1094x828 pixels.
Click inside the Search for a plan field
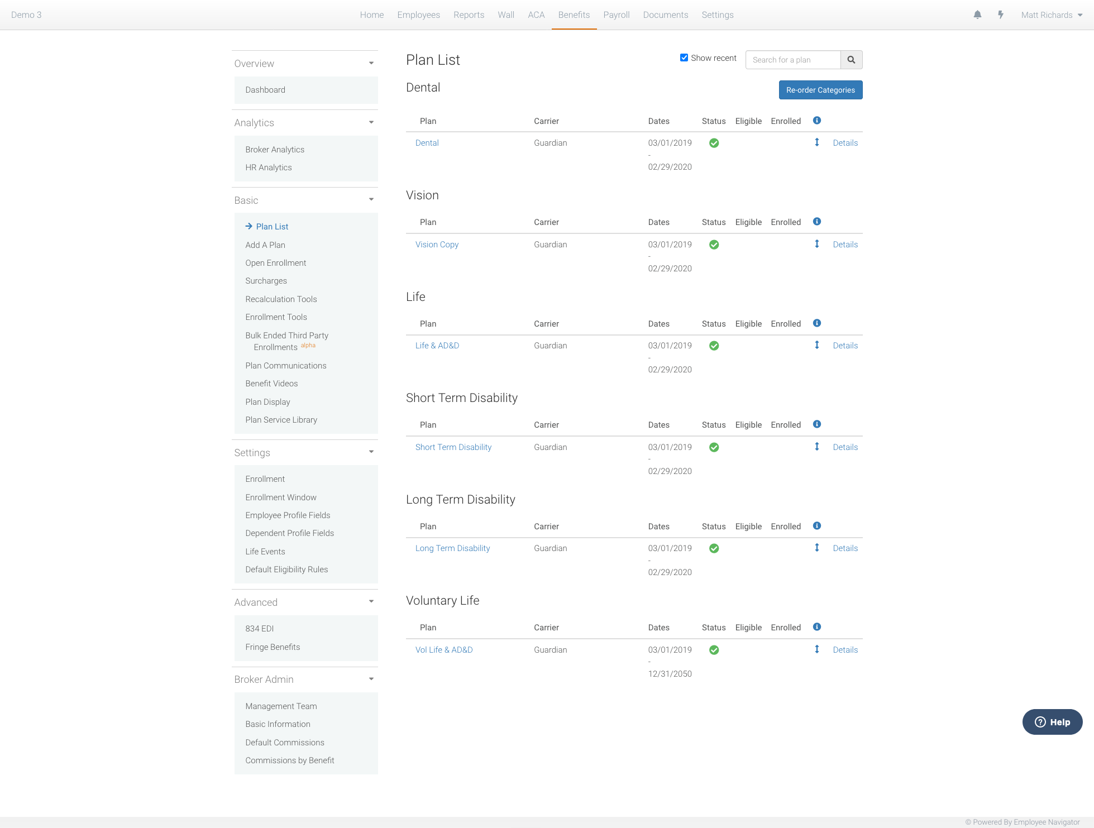point(792,60)
